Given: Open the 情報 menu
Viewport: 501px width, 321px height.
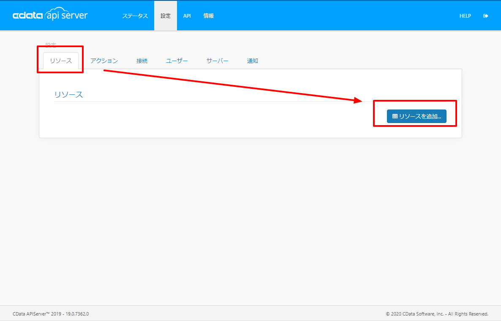Looking at the screenshot, I should (209, 16).
